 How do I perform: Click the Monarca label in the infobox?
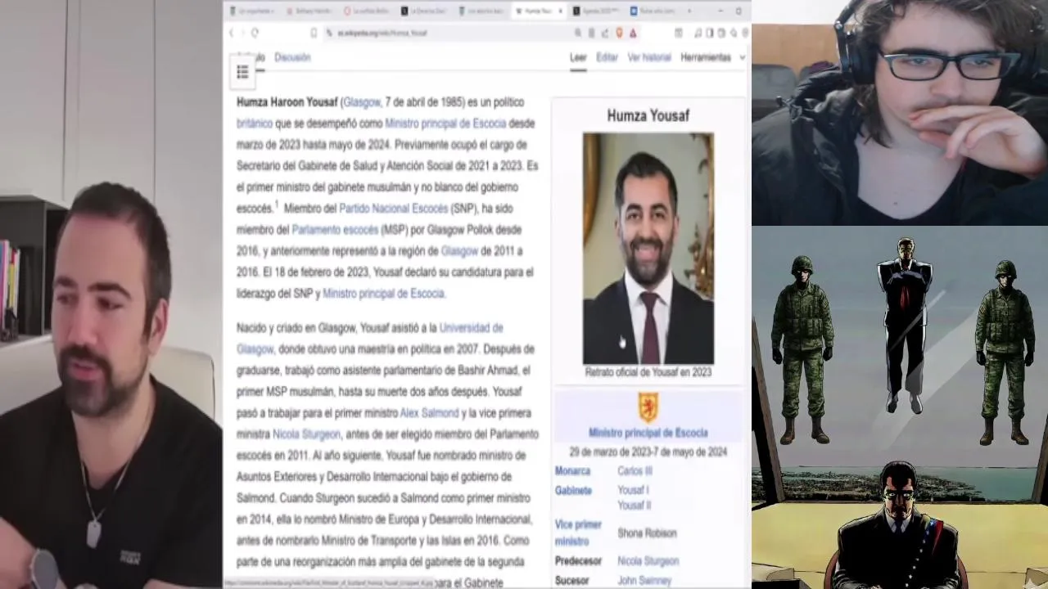tap(572, 471)
